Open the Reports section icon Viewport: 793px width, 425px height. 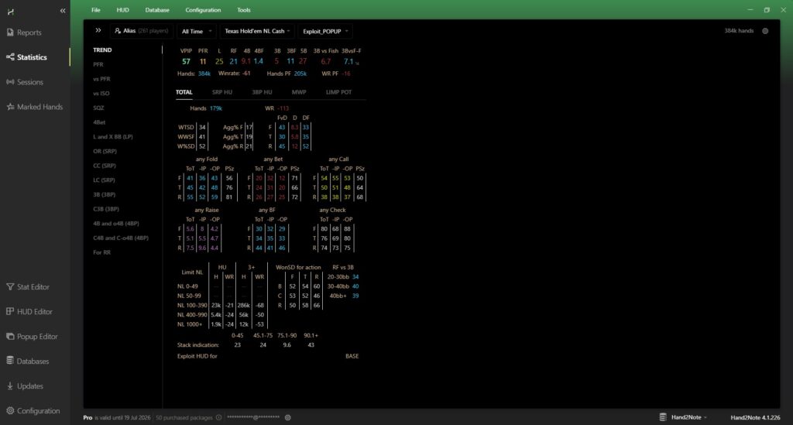pos(10,33)
